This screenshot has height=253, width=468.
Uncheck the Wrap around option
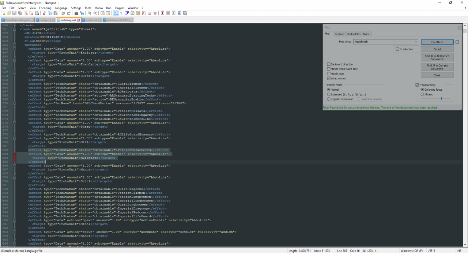(x=329, y=79)
